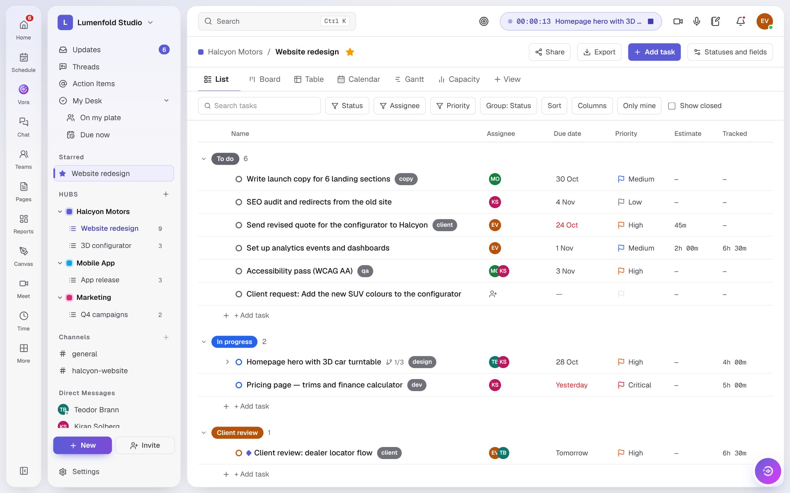Toggle the Only mine filter

coord(639,106)
